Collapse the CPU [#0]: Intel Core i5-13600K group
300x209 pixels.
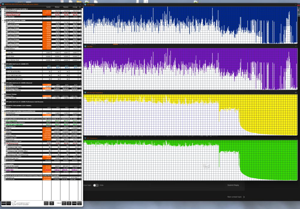tap(3, 20)
